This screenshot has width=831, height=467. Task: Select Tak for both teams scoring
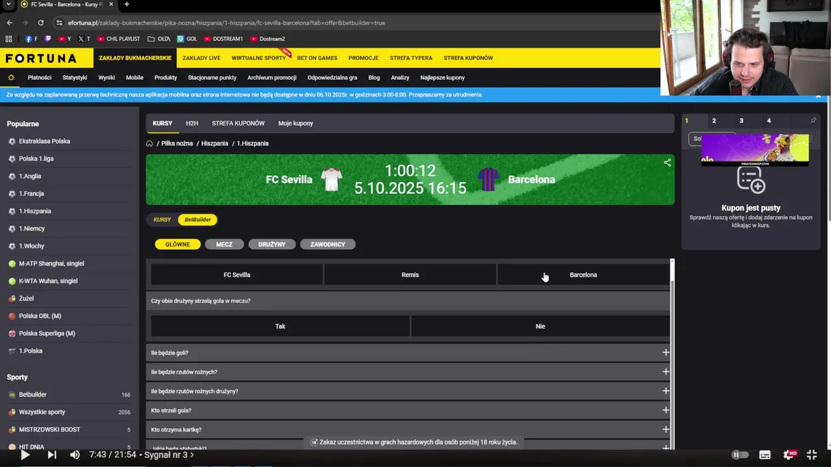(x=280, y=326)
